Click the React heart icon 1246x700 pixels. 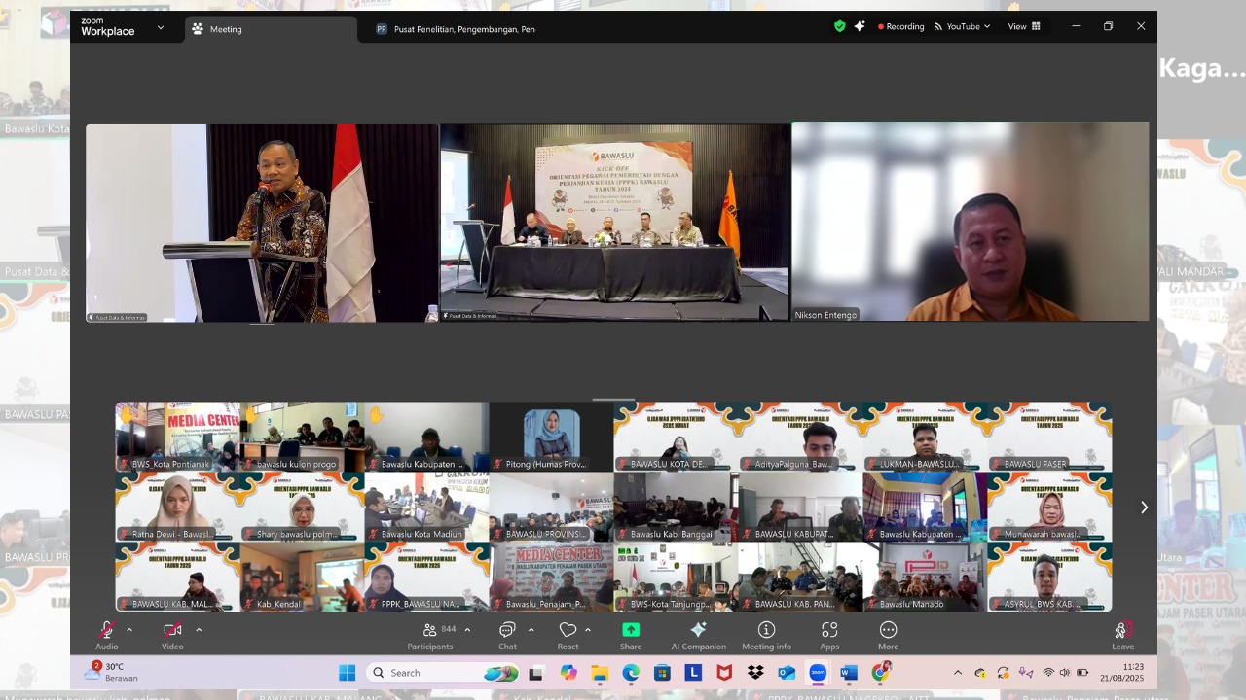tap(568, 631)
